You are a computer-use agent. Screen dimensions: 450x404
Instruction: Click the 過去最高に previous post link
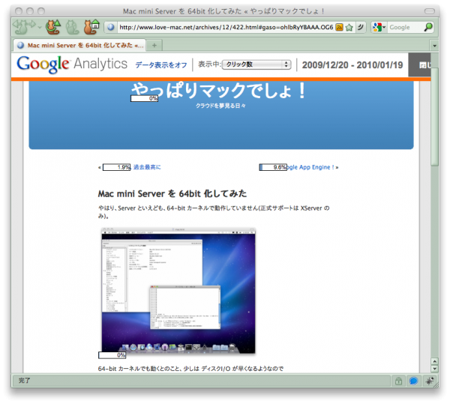coord(147,167)
